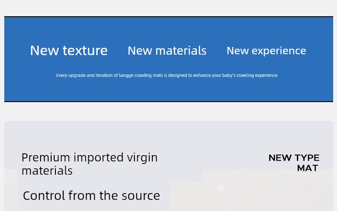Screen dimensions: 337x211
Task: Click the word "virgin" in the gray card
Action: point(142,157)
